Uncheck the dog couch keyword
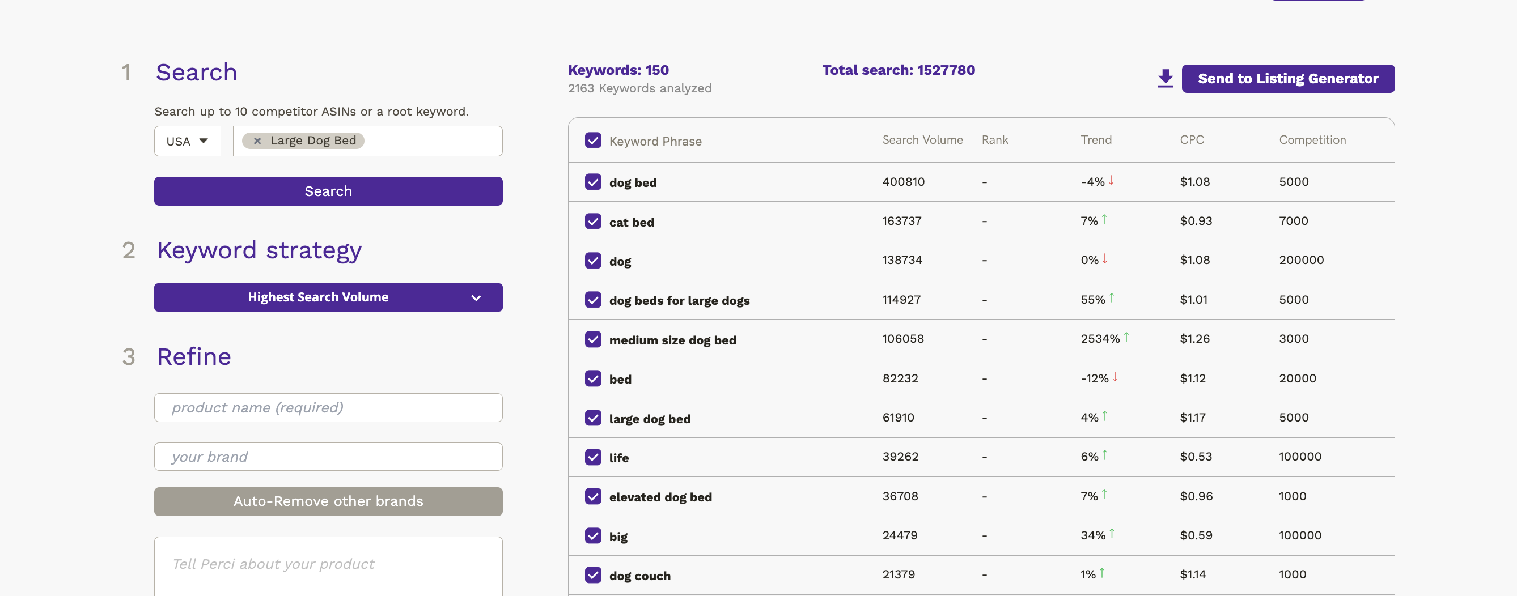This screenshot has width=1517, height=596. tap(592, 574)
